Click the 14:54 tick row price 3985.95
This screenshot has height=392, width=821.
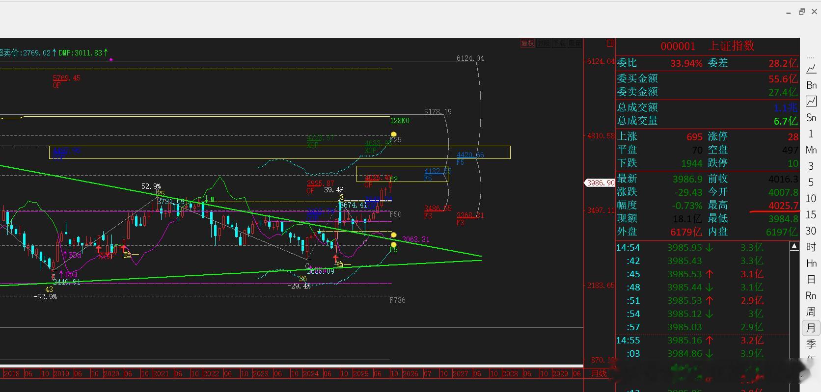tap(684, 248)
